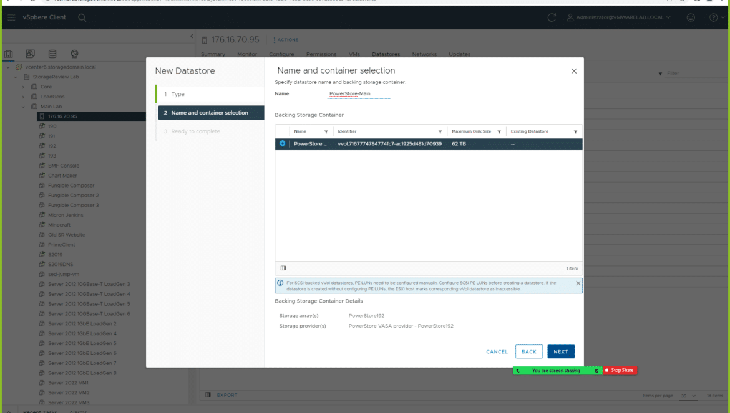Close the New Datastore dialog
The height and width of the screenshot is (413, 730).
pyautogui.click(x=574, y=71)
